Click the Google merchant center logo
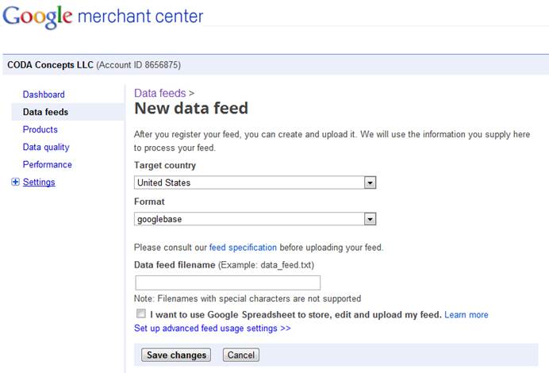This screenshot has width=549, height=373. click(102, 17)
